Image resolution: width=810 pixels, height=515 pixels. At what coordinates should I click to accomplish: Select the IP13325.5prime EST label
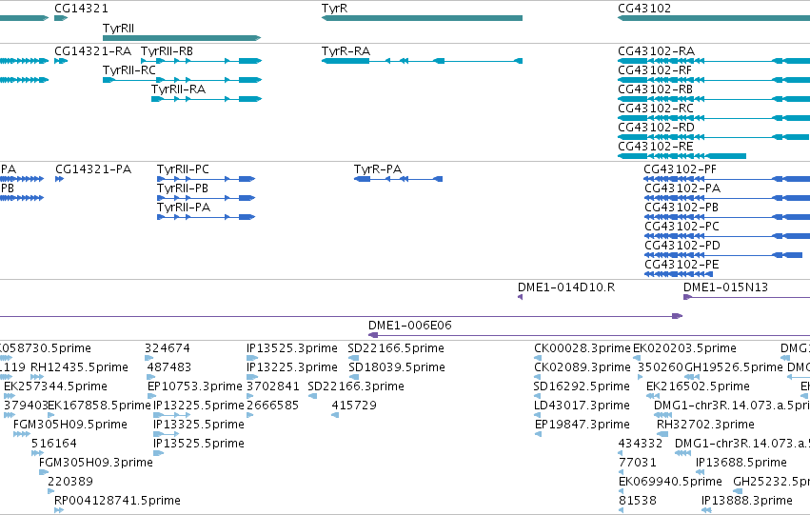coord(198,426)
